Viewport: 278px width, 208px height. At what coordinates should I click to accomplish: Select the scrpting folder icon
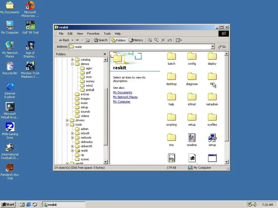coord(172,120)
